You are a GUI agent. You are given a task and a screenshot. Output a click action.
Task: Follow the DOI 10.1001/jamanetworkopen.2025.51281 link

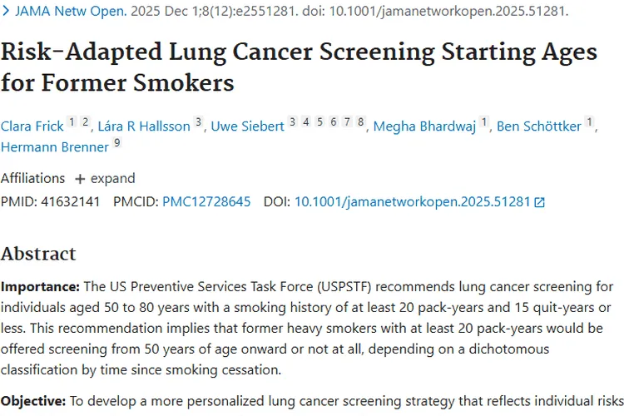pos(413,201)
